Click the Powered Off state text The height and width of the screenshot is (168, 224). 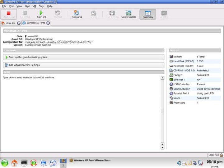pyautogui.click(x=32, y=36)
